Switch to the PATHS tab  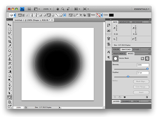pos(136,101)
